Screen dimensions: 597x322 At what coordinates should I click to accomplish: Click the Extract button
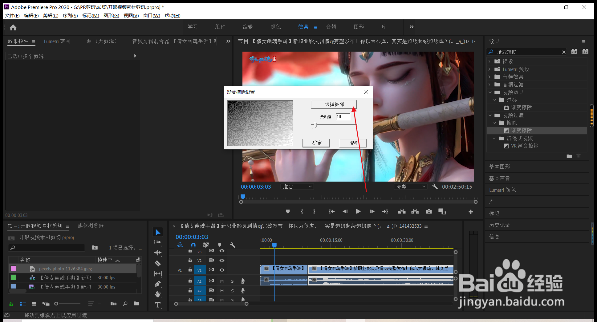[415, 211]
